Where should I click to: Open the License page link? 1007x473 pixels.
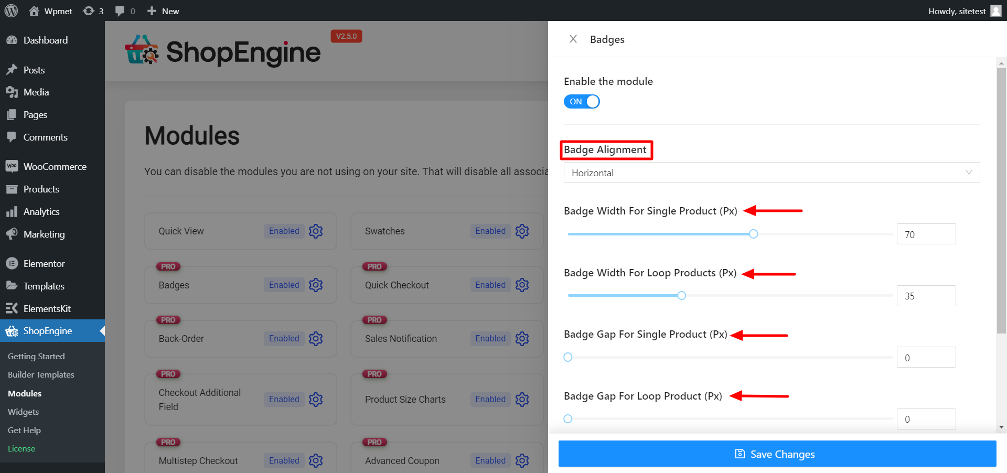(22, 448)
